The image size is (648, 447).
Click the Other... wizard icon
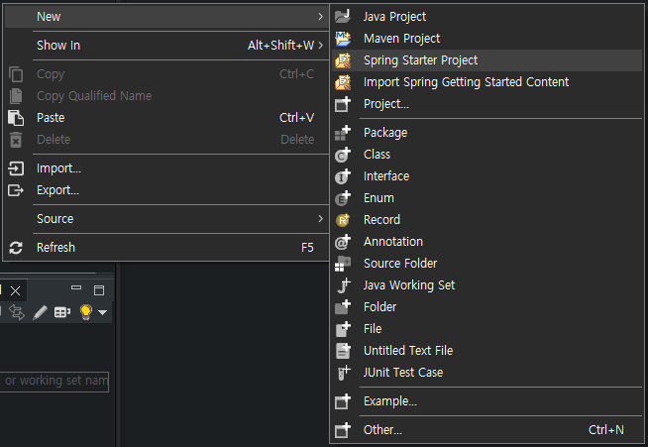pos(343,430)
